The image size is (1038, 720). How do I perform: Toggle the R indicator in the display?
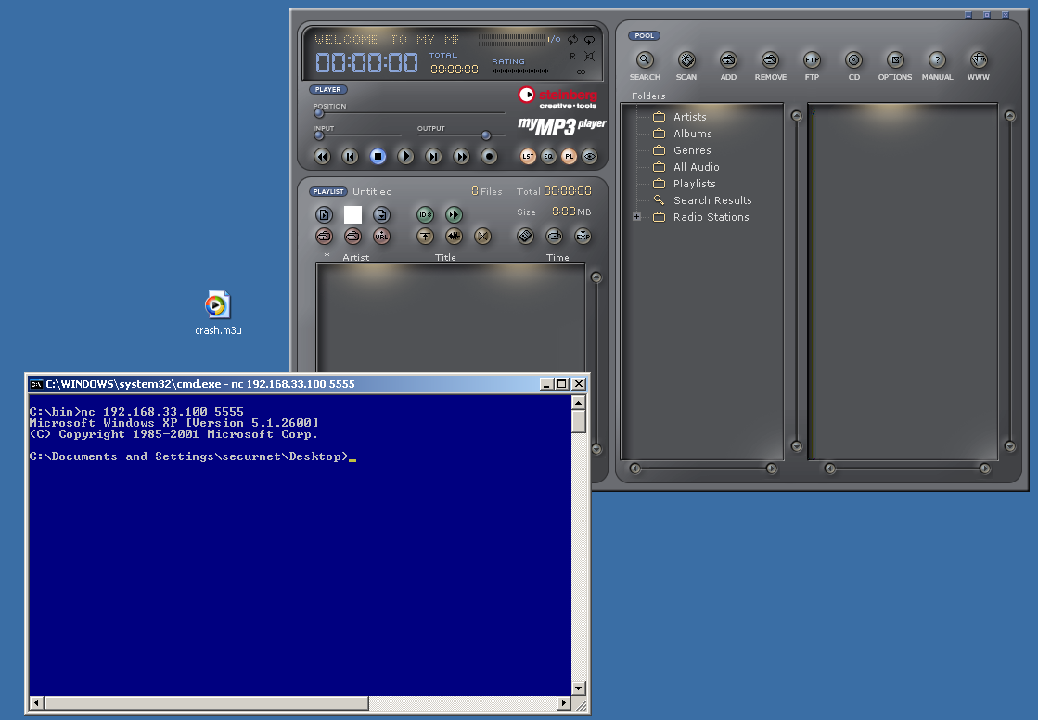pyautogui.click(x=572, y=57)
